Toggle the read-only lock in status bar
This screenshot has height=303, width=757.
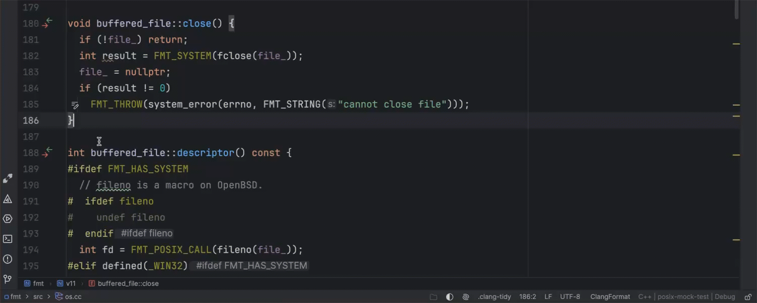tap(746, 297)
